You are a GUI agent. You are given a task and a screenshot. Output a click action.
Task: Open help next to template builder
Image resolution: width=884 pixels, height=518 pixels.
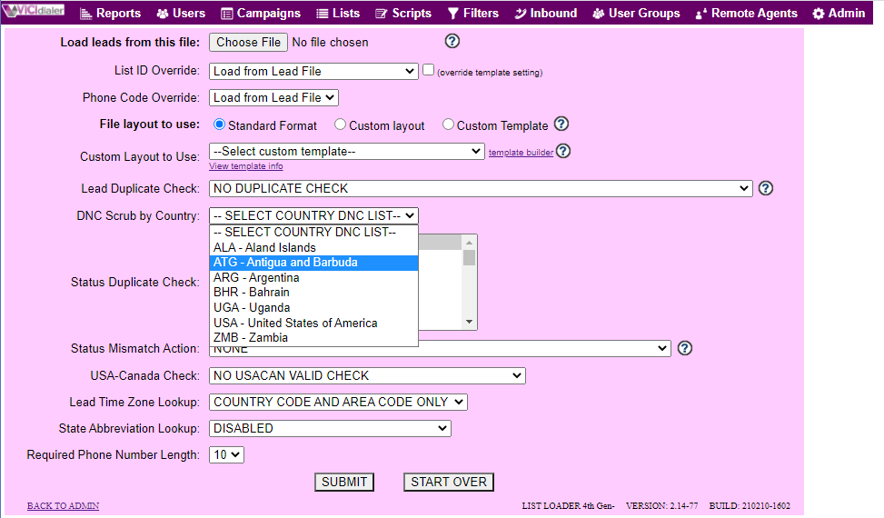click(563, 151)
